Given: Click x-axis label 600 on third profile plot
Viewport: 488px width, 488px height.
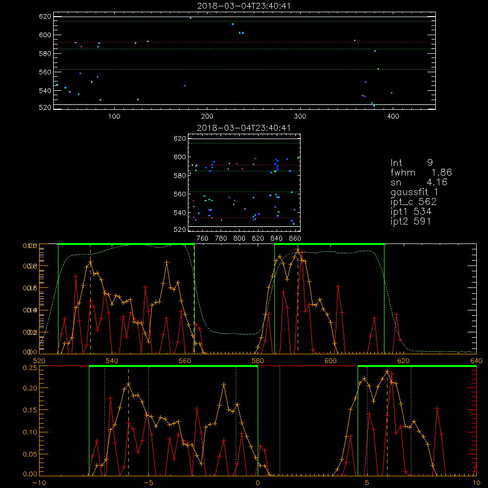Looking at the screenshot, I should pos(330,361).
